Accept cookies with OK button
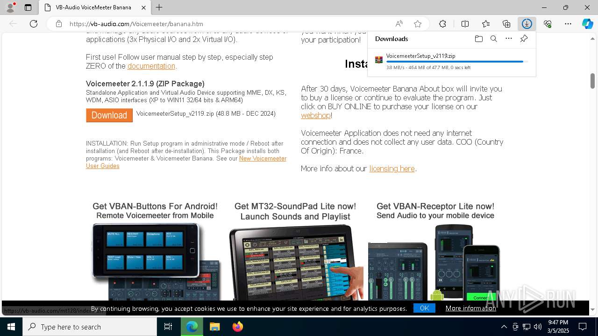The image size is (598, 336). [424, 308]
